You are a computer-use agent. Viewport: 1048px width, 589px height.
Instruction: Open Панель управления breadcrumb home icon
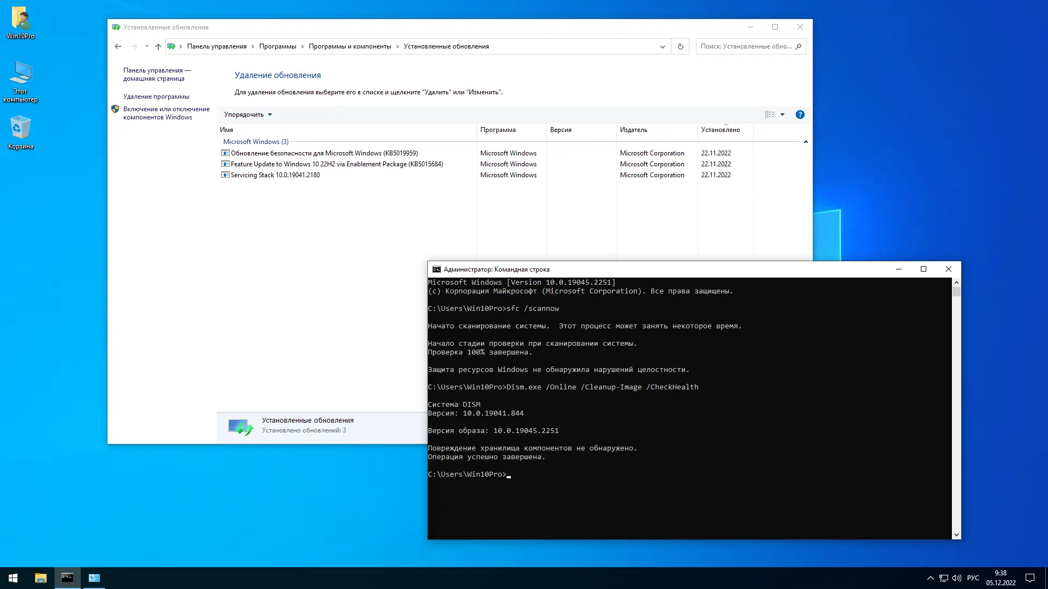pos(171,46)
